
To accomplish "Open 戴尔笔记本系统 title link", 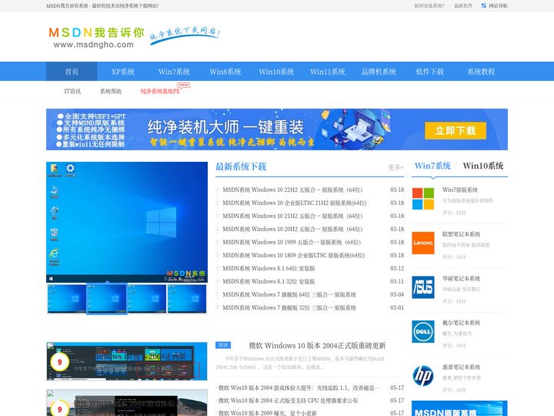I will point(461,323).
